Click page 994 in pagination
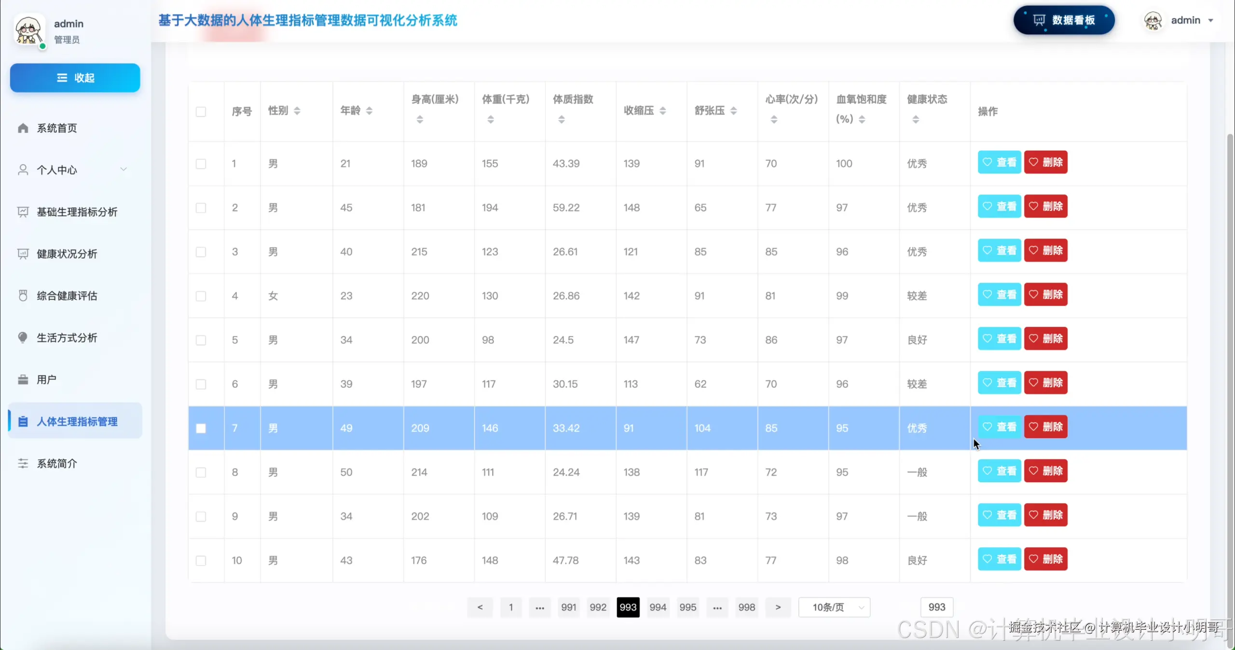 click(x=658, y=607)
